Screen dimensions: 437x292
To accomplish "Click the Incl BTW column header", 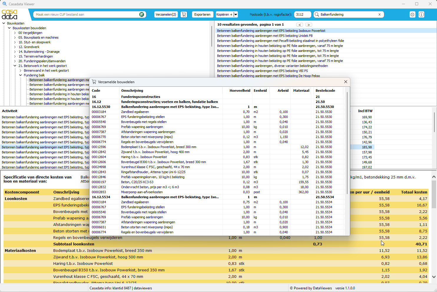I will (365, 111).
